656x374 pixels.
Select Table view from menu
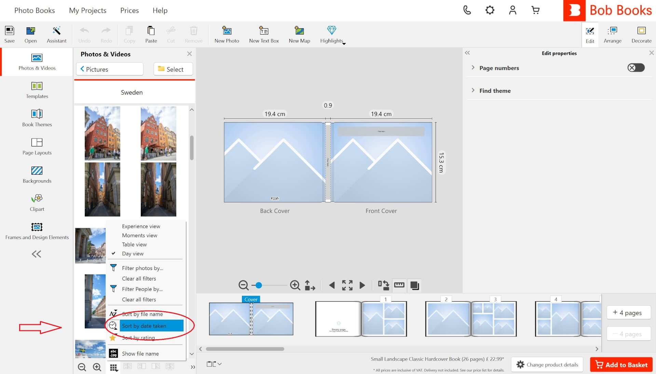pos(134,244)
